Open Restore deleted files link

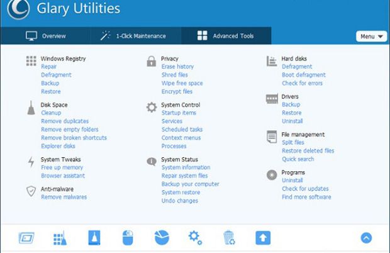[308, 151]
